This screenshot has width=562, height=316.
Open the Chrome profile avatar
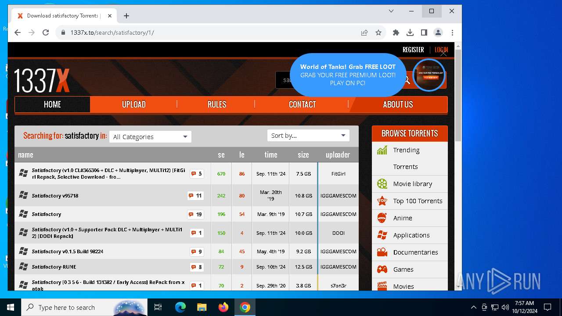pos(438,32)
